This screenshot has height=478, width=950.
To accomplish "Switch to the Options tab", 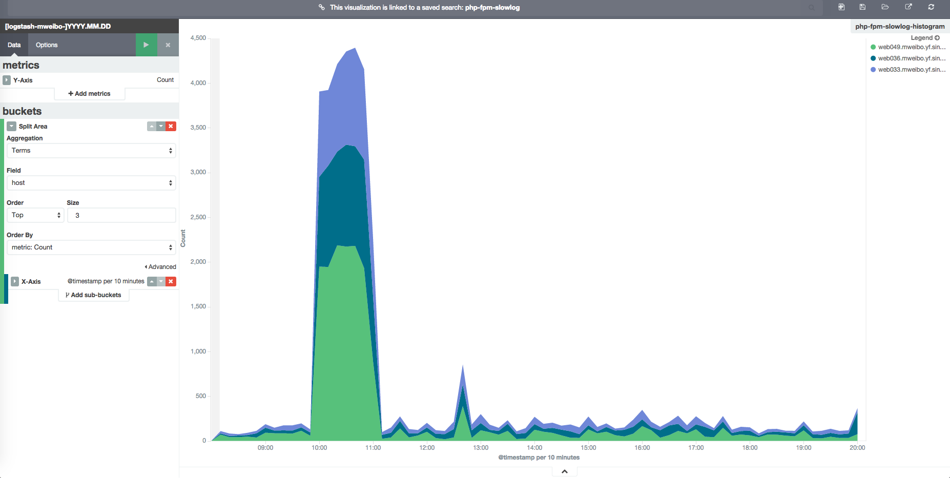I will coord(47,45).
